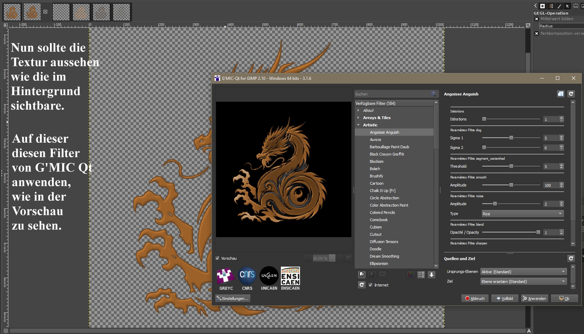Click the ruler-origin corner icon in GIMP canvas

click(x=6, y=25)
